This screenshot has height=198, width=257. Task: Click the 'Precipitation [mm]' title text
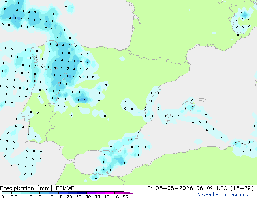click(26, 188)
